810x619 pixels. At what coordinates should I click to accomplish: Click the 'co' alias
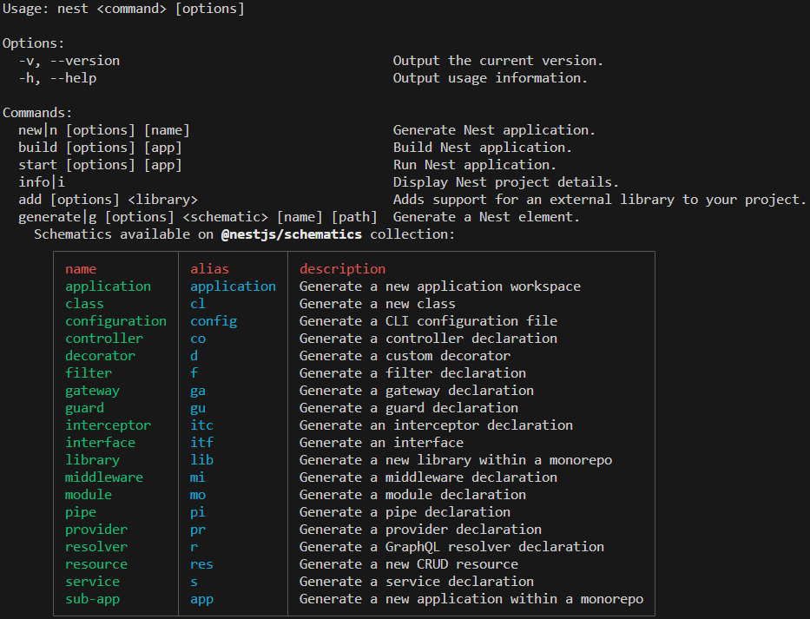pyautogui.click(x=198, y=339)
